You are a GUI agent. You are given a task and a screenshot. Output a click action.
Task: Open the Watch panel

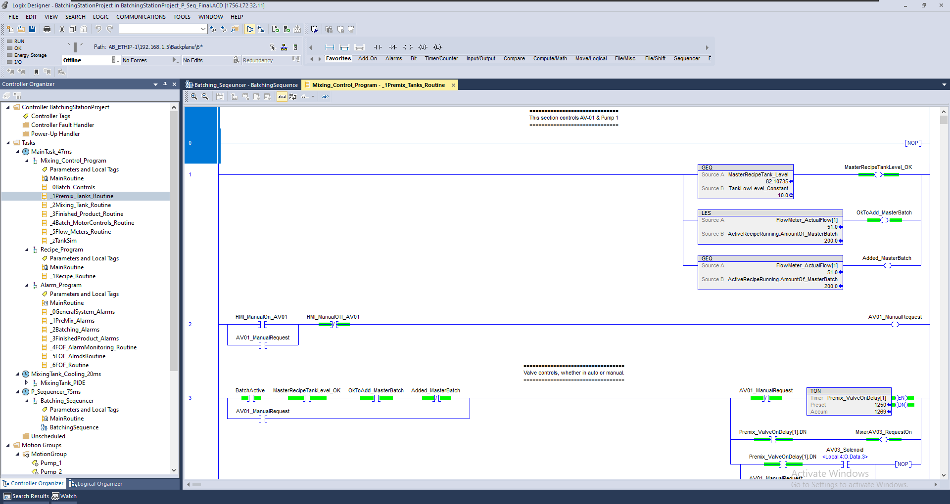(x=64, y=496)
